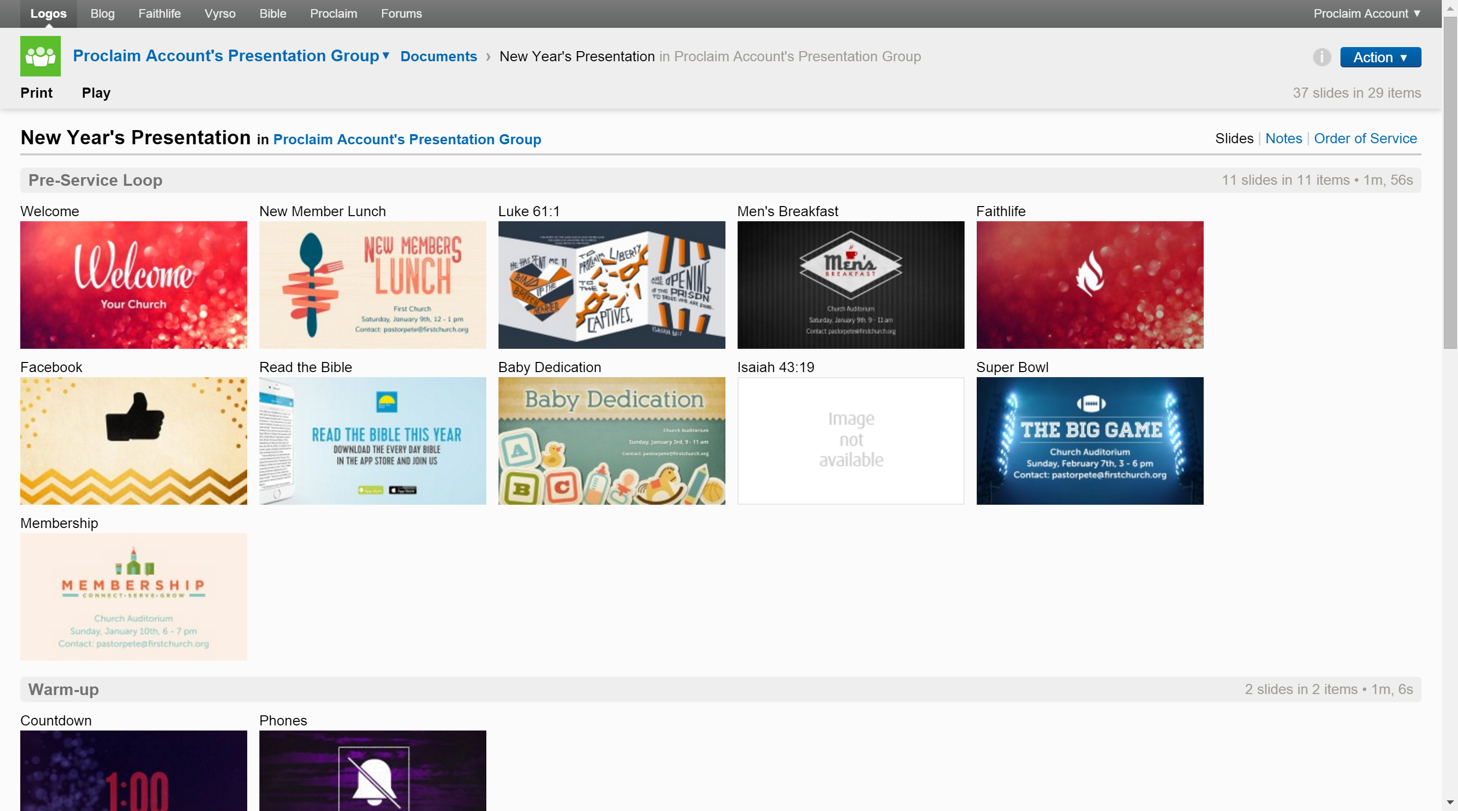Click the Documents breadcrumb link
Image resolution: width=1458 pixels, height=811 pixels.
(439, 57)
